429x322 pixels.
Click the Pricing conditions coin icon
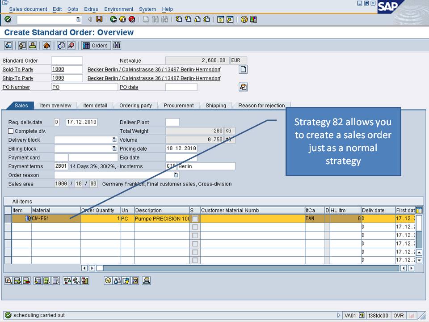tap(108, 281)
